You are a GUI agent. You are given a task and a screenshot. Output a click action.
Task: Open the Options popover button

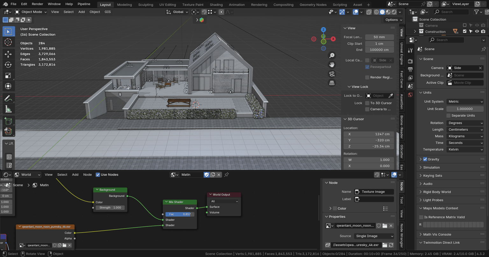[x=393, y=20]
